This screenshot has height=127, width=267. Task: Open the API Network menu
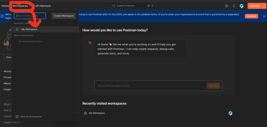pos(43,6)
